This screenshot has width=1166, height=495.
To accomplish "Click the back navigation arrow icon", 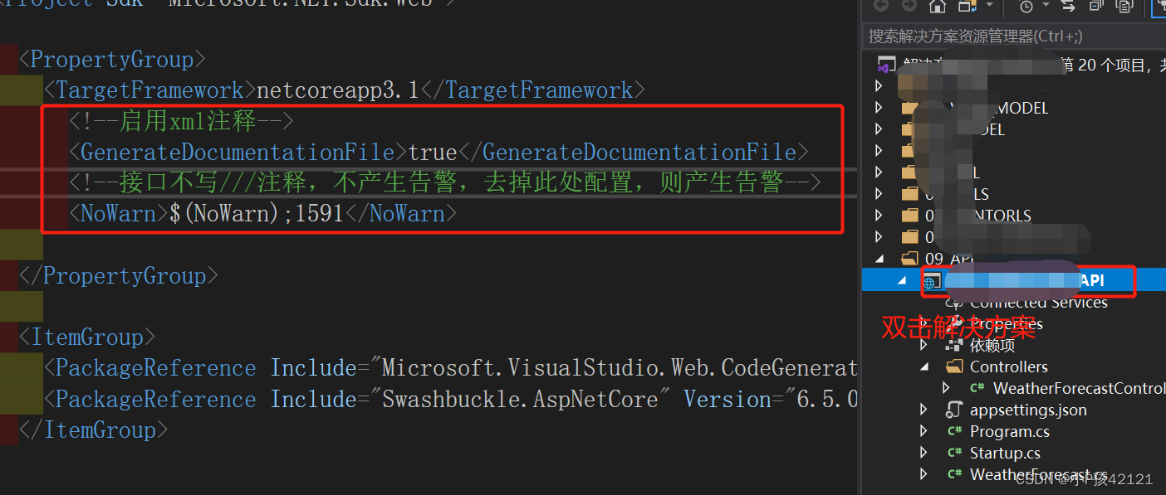I will pos(882,7).
